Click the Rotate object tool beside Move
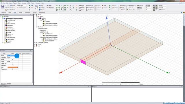The height and width of the screenshot is (104, 185). (x=82, y=8)
